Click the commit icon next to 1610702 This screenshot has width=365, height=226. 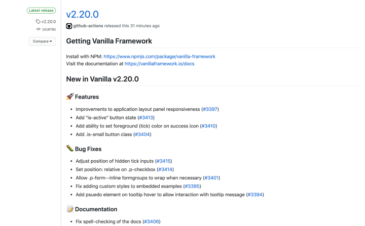click(39, 29)
